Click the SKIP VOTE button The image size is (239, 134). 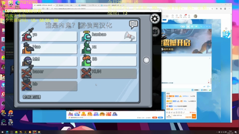point(32,97)
